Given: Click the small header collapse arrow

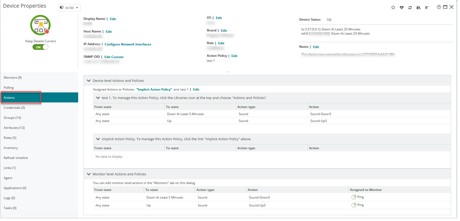Looking at the screenshot, I should tap(228, 72).
